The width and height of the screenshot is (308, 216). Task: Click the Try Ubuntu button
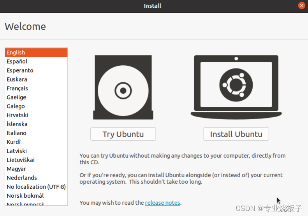coord(123,134)
